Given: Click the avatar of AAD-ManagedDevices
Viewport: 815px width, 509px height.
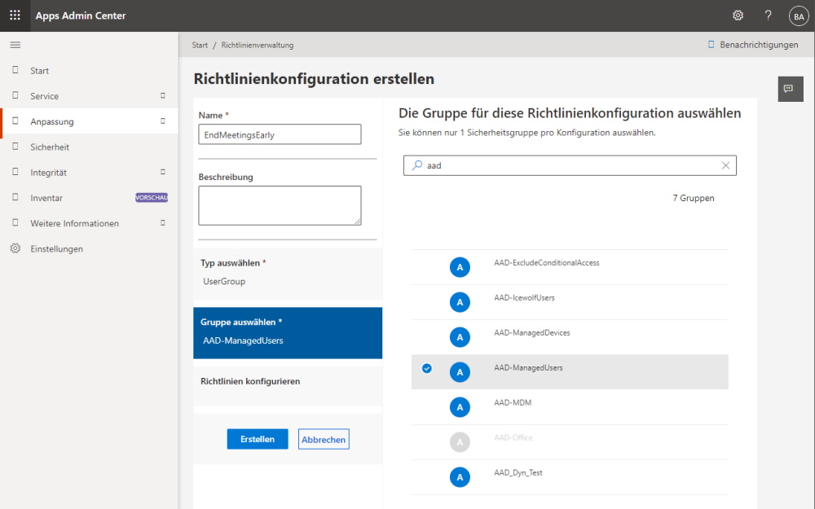Looking at the screenshot, I should [x=460, y=337].
